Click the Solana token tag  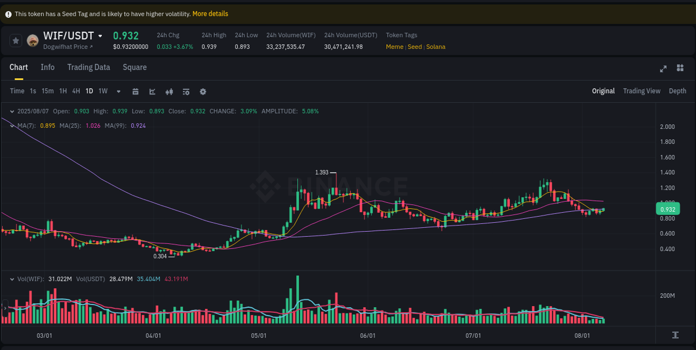[x=435, y=47]
